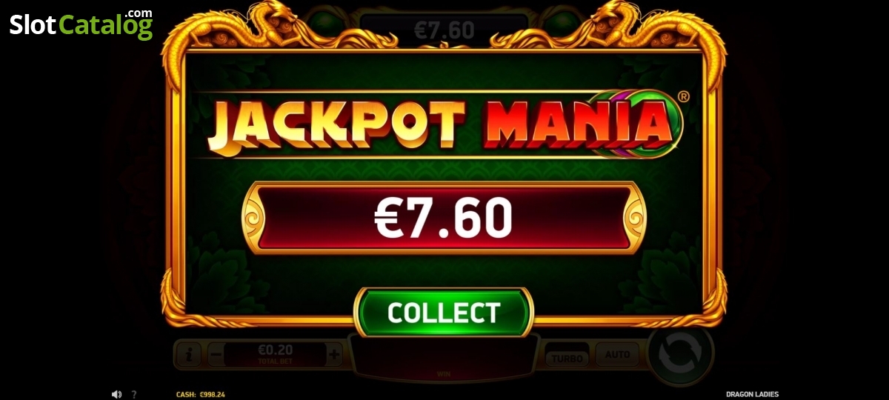Click the cash balance €998.24 text

[x=200, y=394]
